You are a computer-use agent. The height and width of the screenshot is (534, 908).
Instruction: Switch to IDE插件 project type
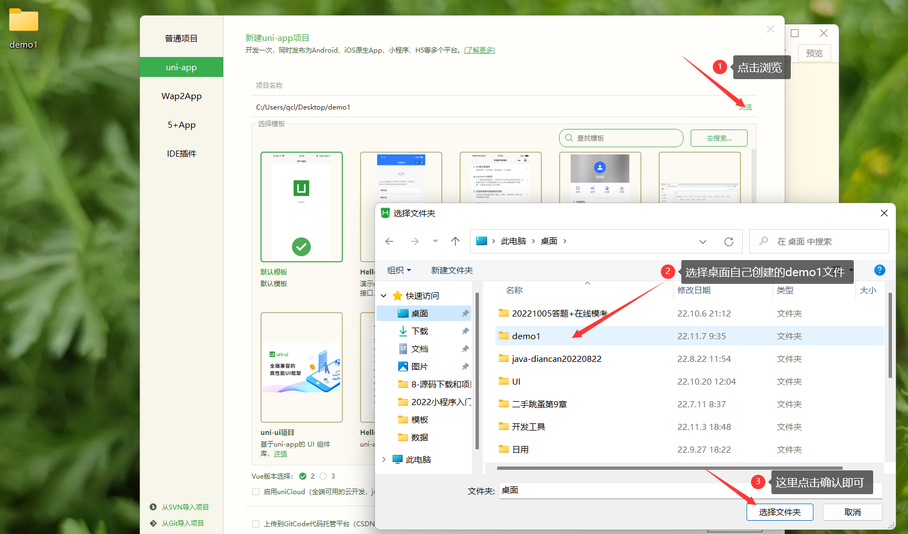point(181,153)
